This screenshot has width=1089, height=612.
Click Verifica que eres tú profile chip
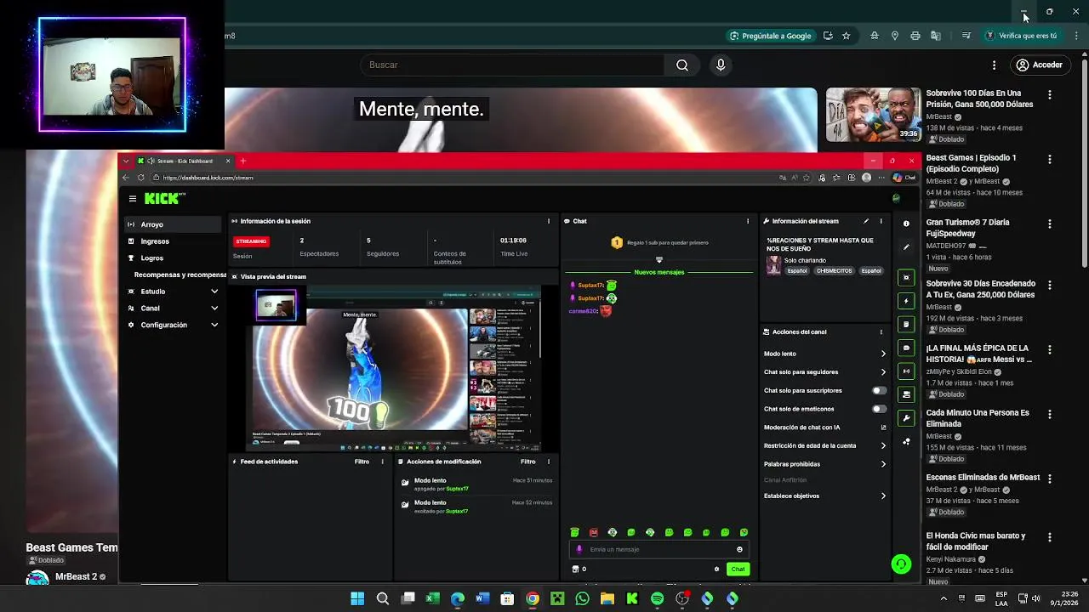[1022, 36]
